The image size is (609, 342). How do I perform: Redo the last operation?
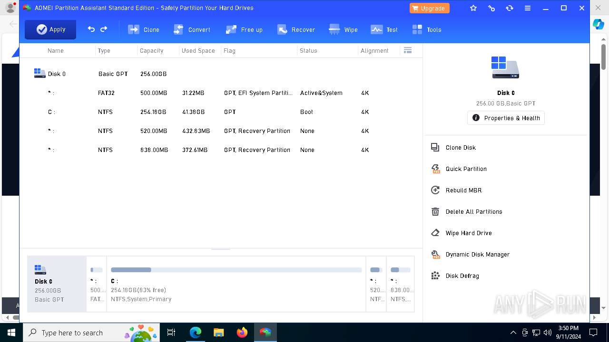104,29
